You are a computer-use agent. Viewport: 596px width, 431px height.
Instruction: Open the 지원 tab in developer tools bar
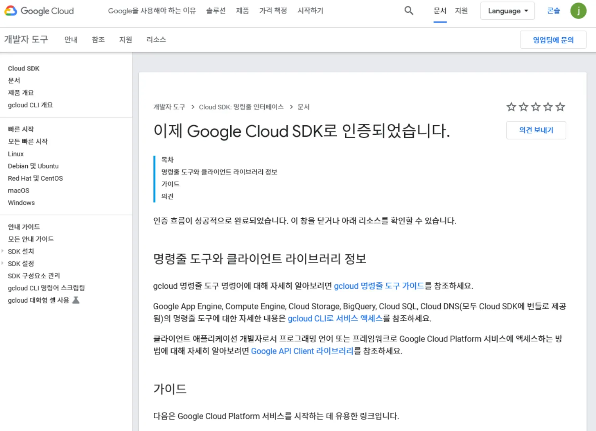pyautogui.click(x=126, y=40)
